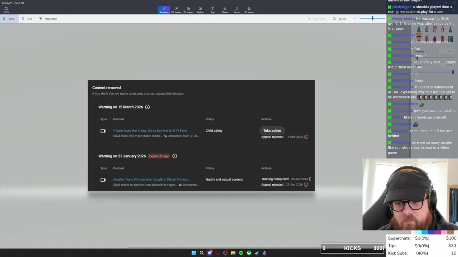Click Paint 3D taskbar icon

(x=264, y=253)
